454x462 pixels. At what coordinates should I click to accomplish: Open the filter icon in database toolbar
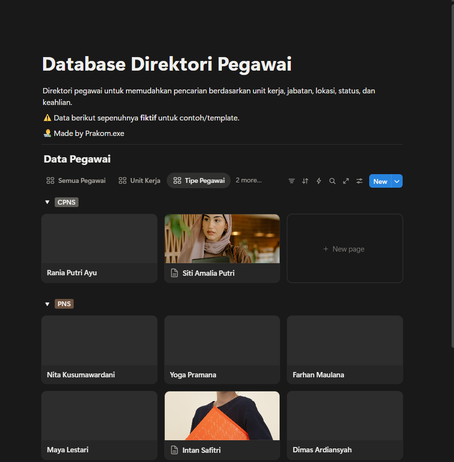coord(292,181)
